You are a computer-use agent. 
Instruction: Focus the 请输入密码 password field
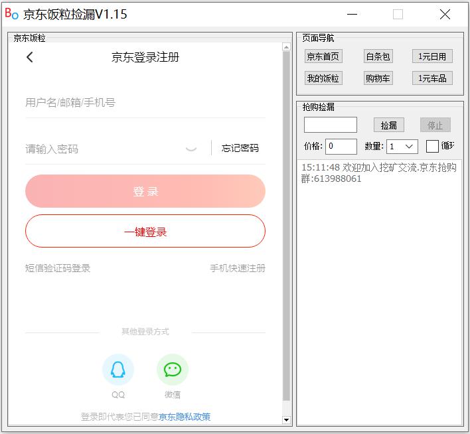(104, 149)
